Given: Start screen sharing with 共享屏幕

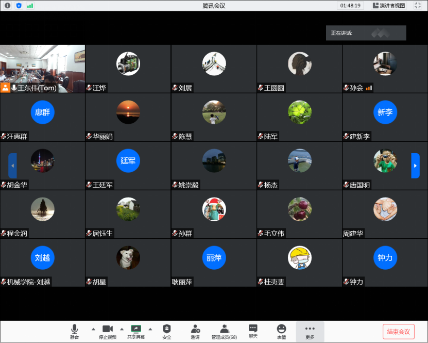Looking at the screenshot, I should pyautogui.click(x=136, y=331).
